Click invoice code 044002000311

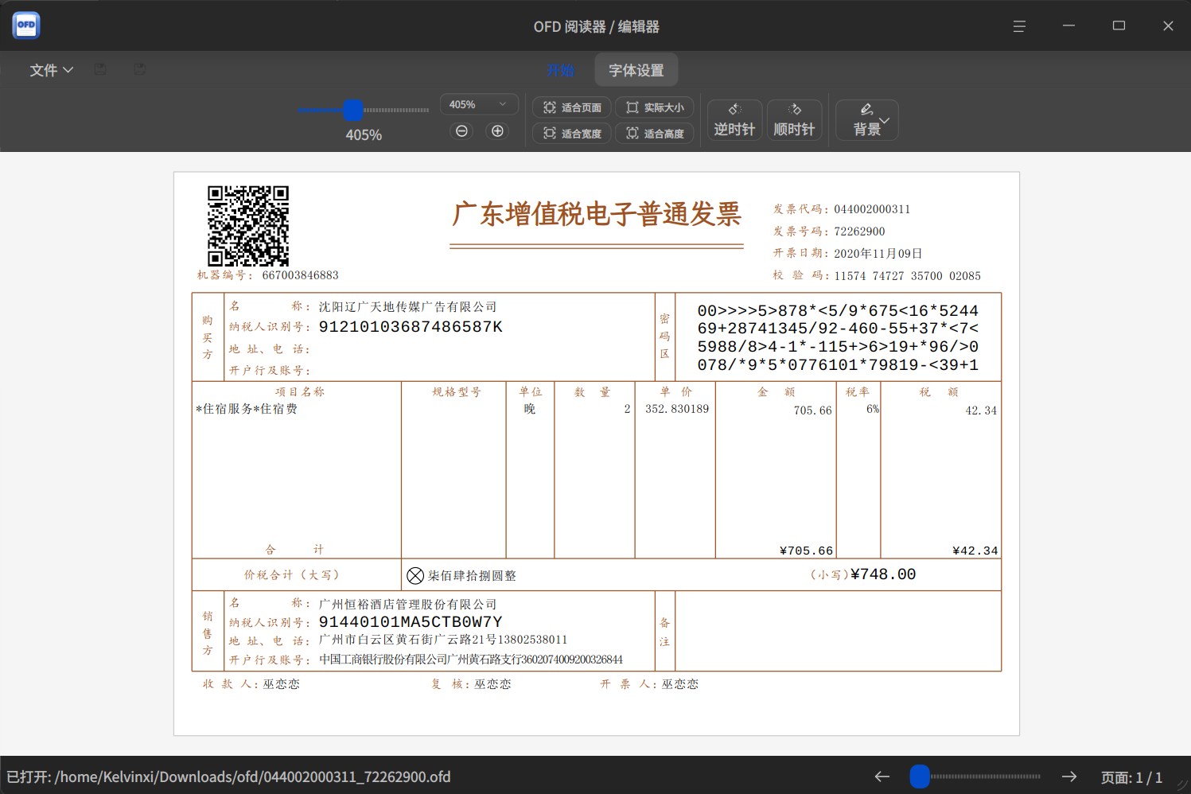872,209
